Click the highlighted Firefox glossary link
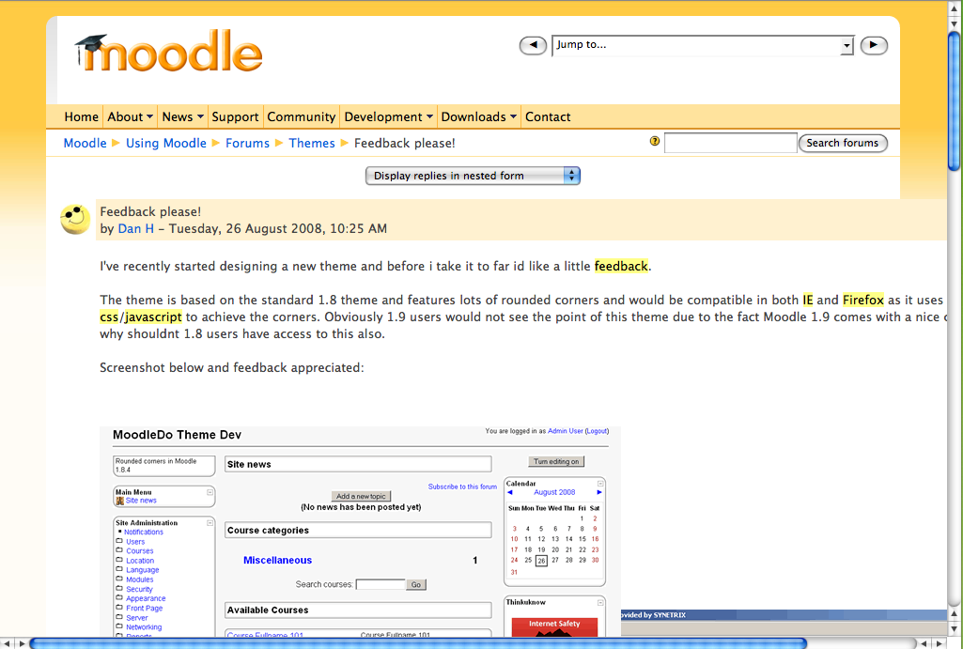This screenshot has height=649, width=963. tap(862, 300)
